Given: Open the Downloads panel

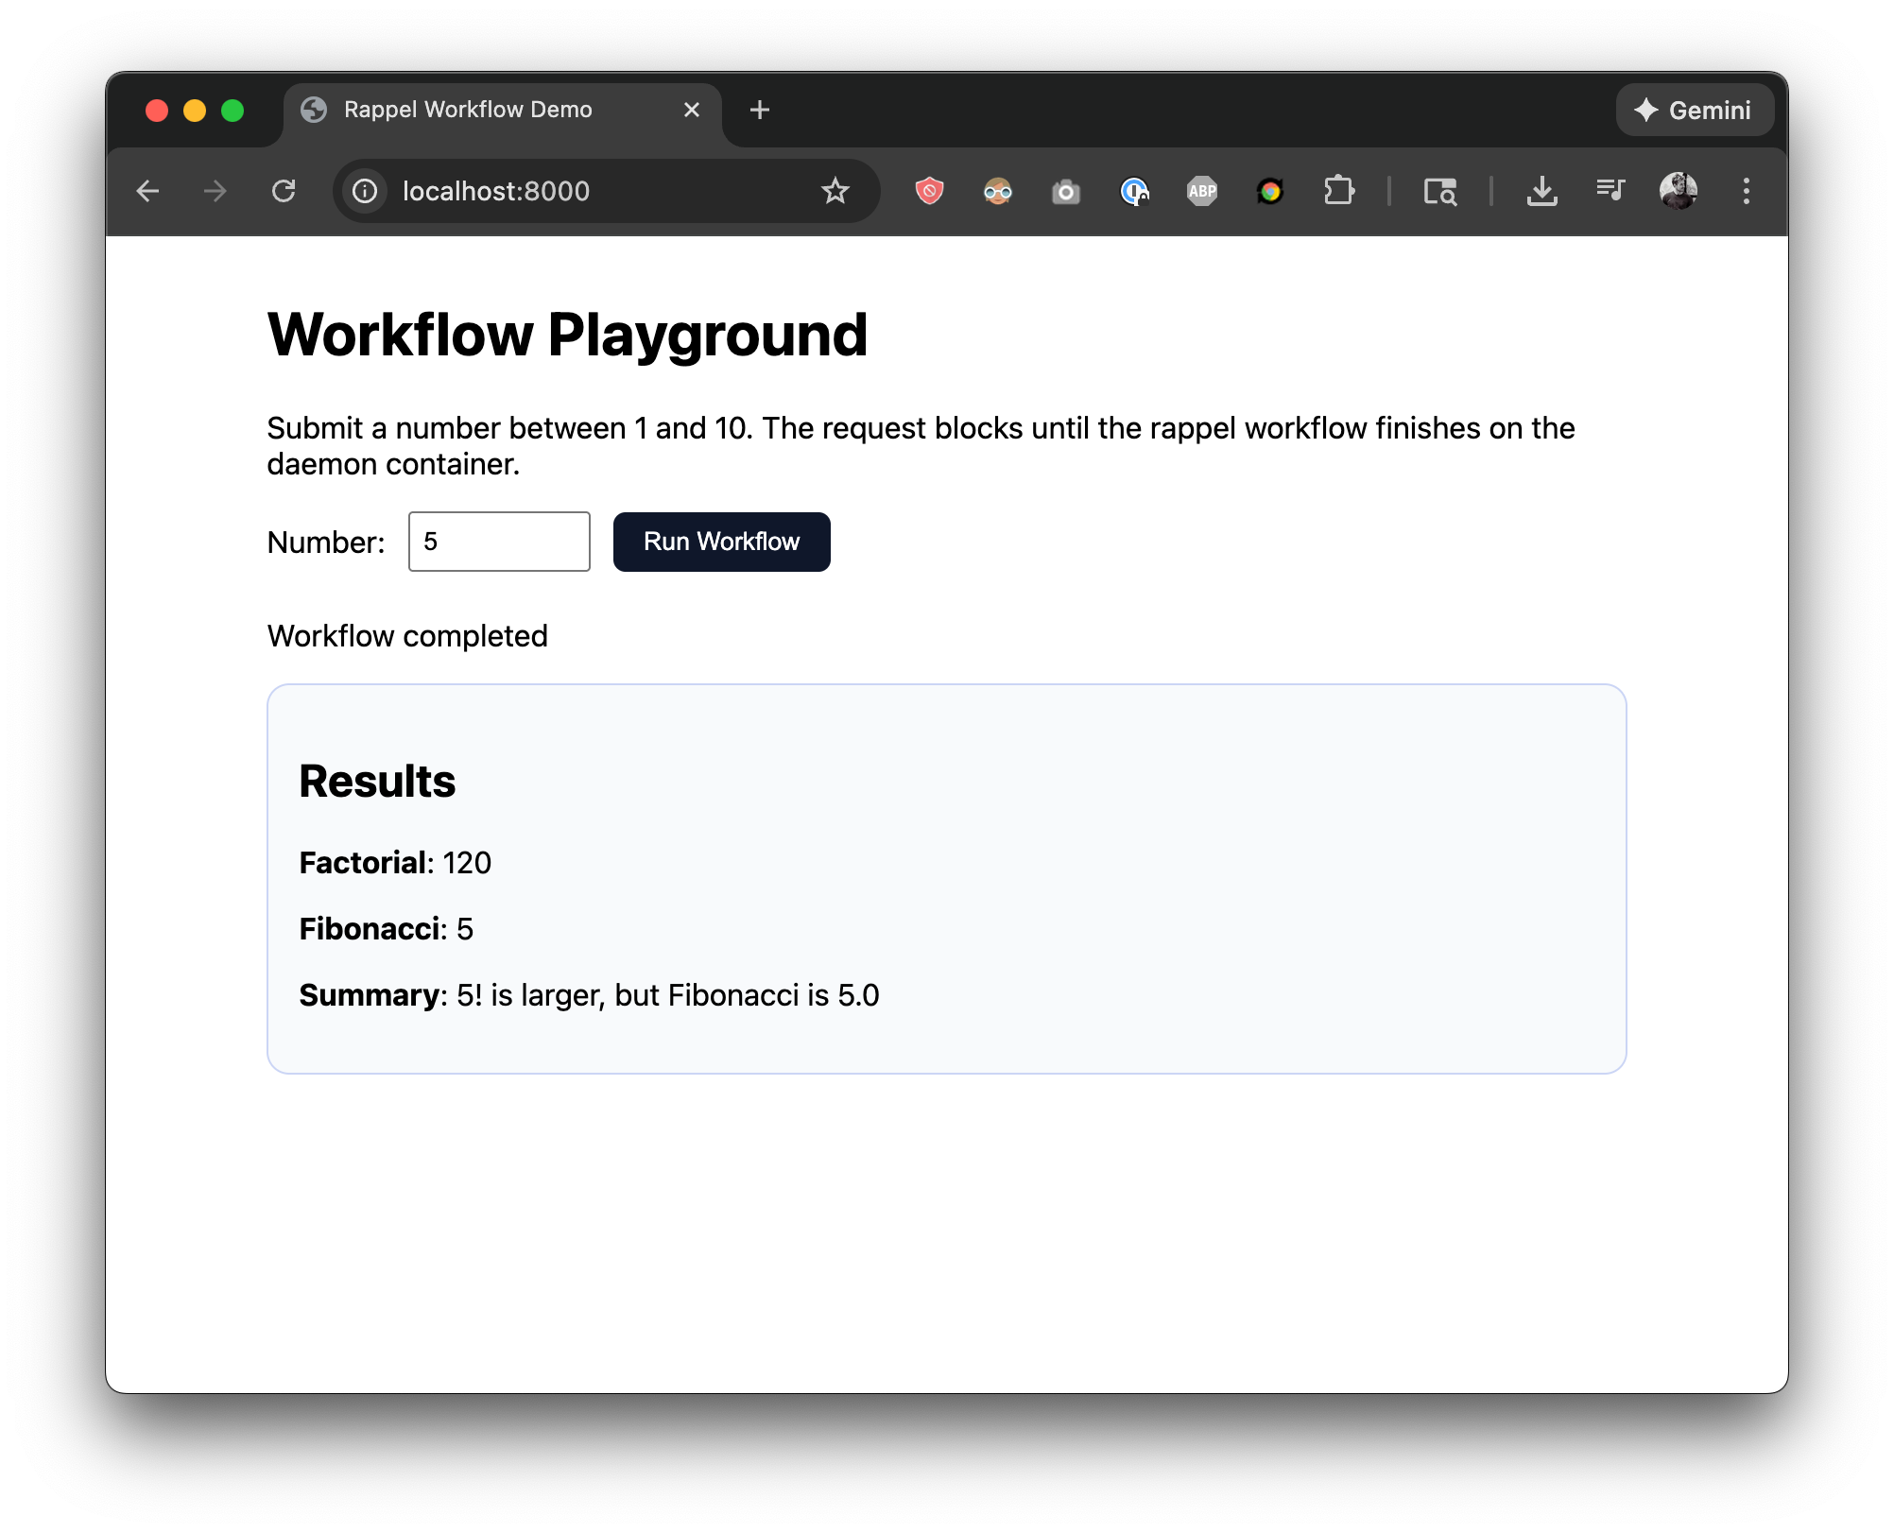Looking at the screenshot, I should click(x=1542, y=191).
